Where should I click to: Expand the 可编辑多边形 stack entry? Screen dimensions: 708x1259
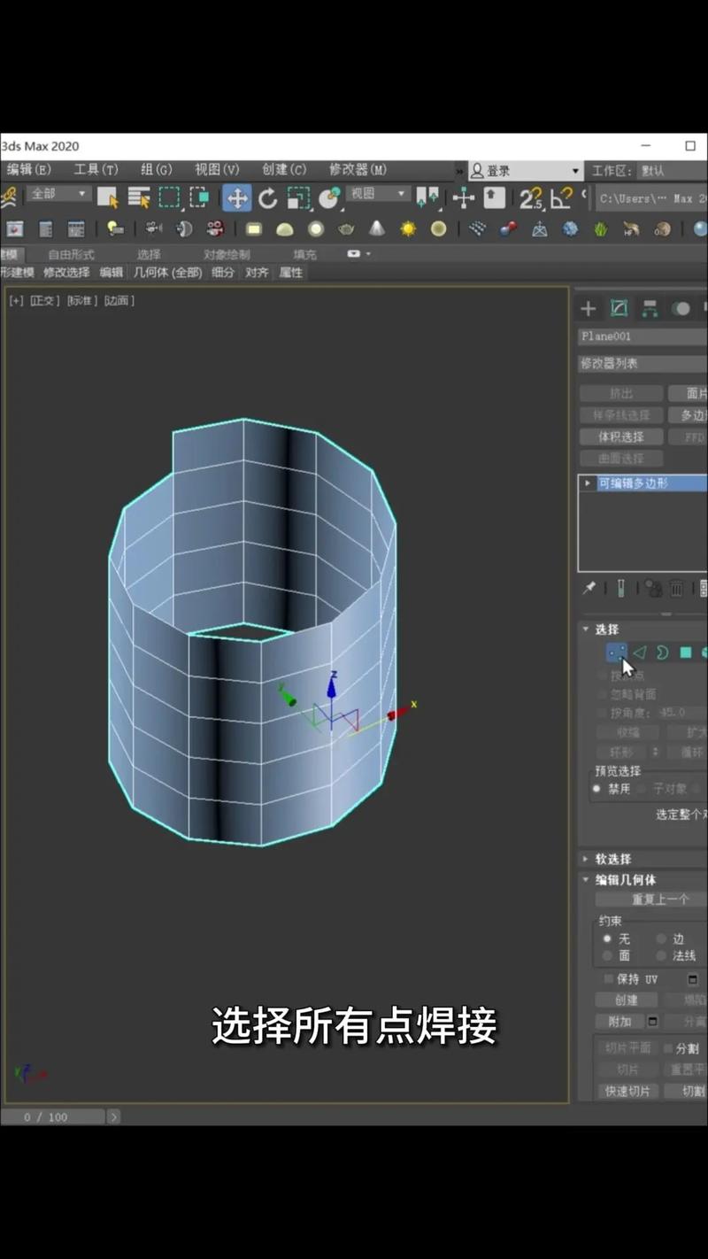point(588,483)
